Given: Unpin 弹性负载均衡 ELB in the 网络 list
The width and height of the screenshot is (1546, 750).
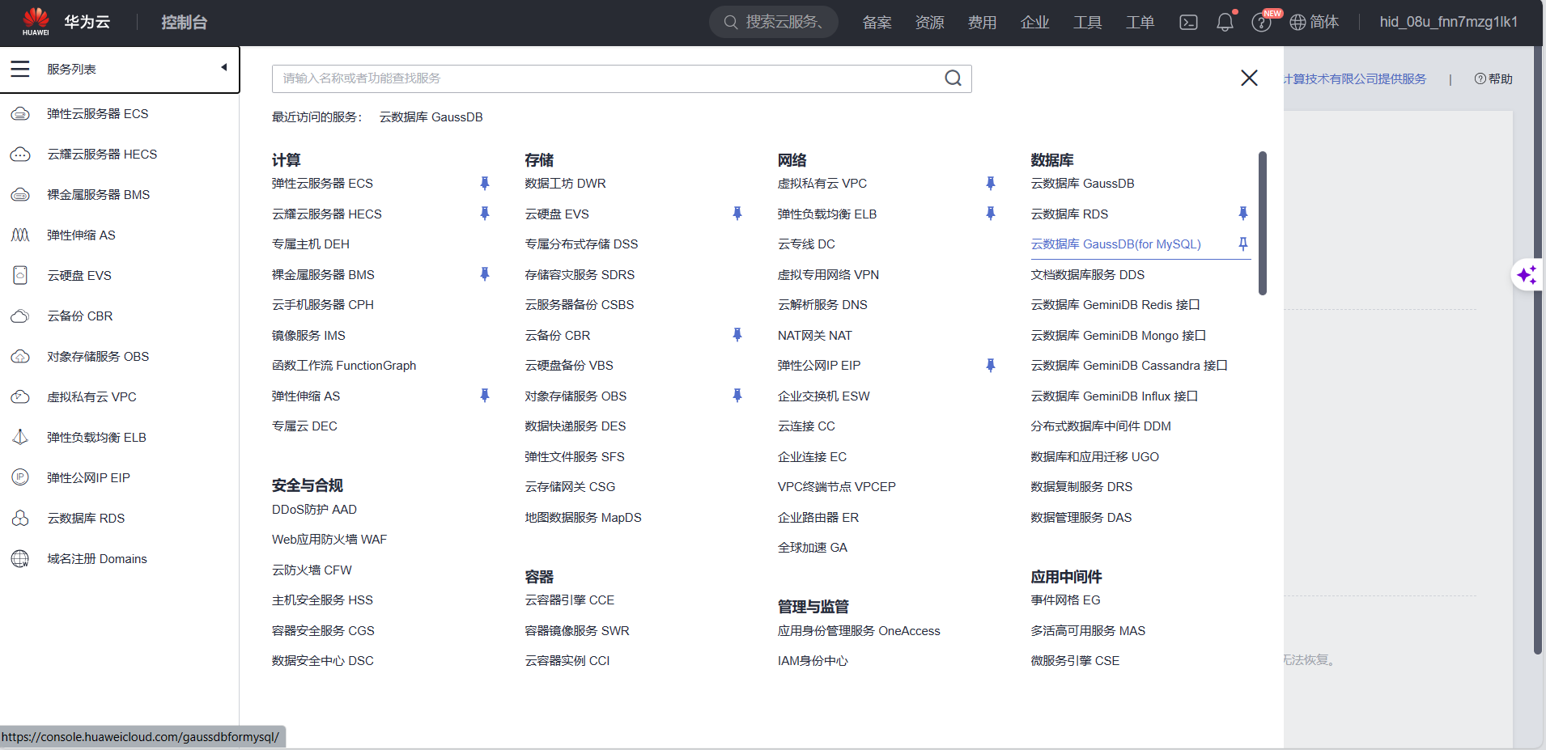Looking at the screenshot, I should point(991,214).
